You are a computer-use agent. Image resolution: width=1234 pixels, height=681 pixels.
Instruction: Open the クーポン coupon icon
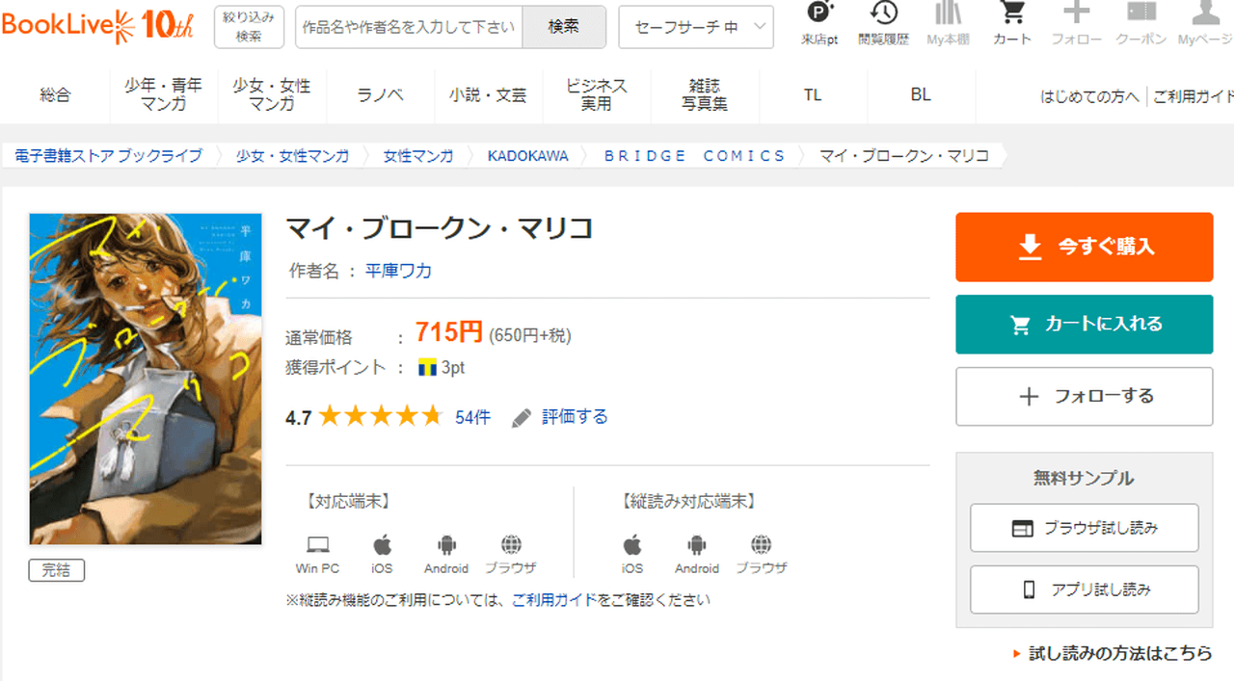pos(1141,14)
